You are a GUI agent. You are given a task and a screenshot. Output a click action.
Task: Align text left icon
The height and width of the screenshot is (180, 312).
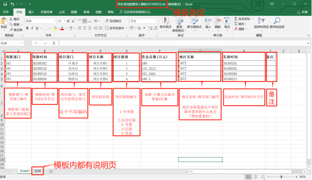[x=80, y=28]
